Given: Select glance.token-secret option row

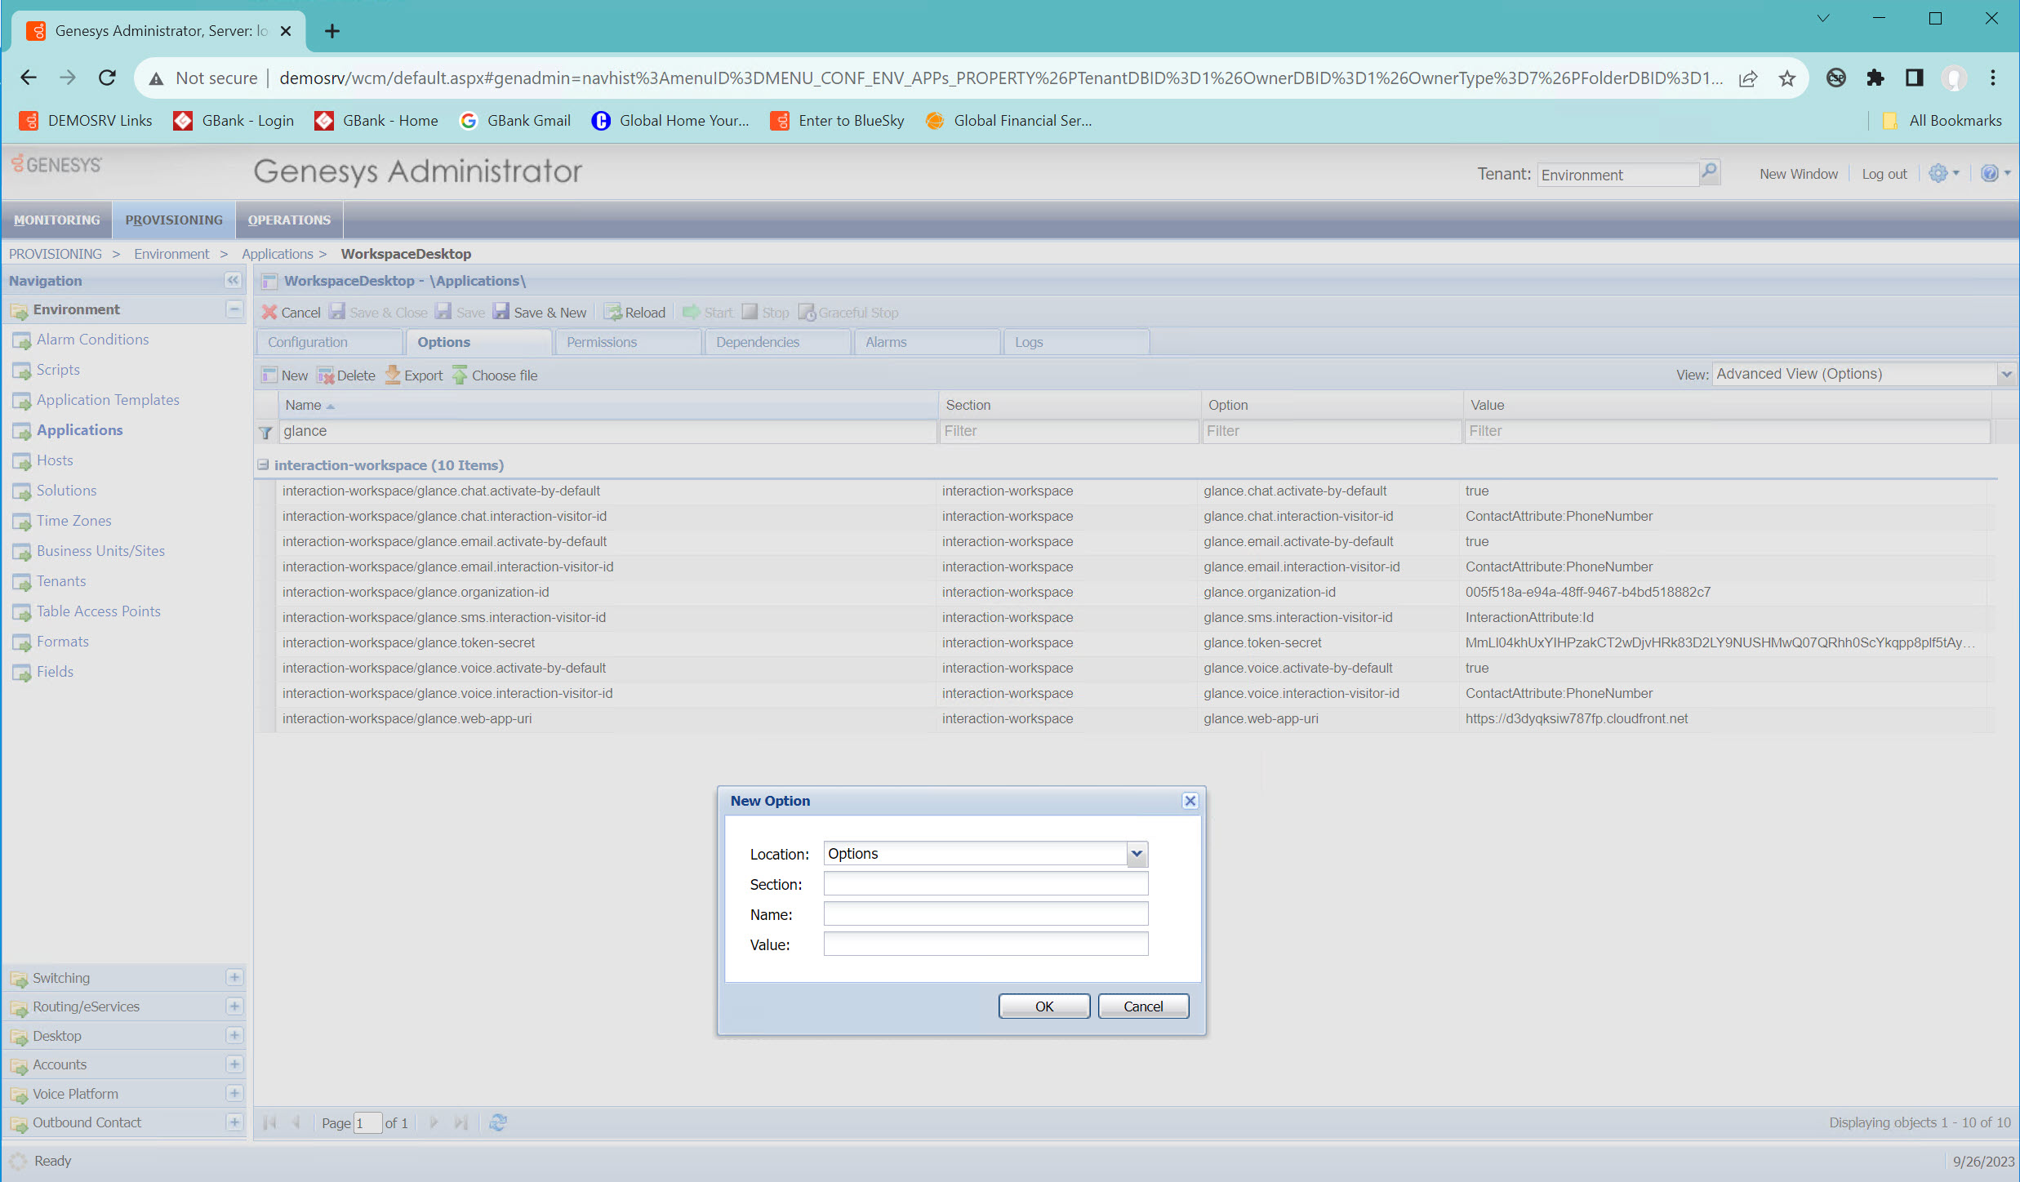Looking at the screenshot, I should [1127, 642].
